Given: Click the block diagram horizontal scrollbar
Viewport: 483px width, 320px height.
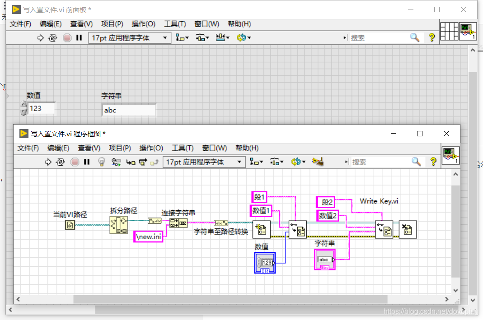Looking at the screenshot, I should coord(230,299).
